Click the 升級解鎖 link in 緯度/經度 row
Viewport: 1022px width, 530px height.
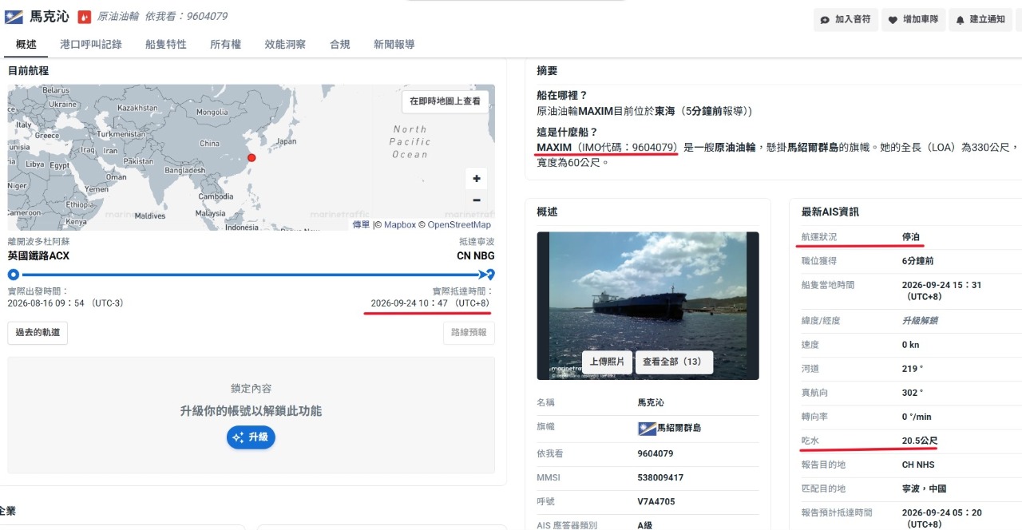coord(920,321)
